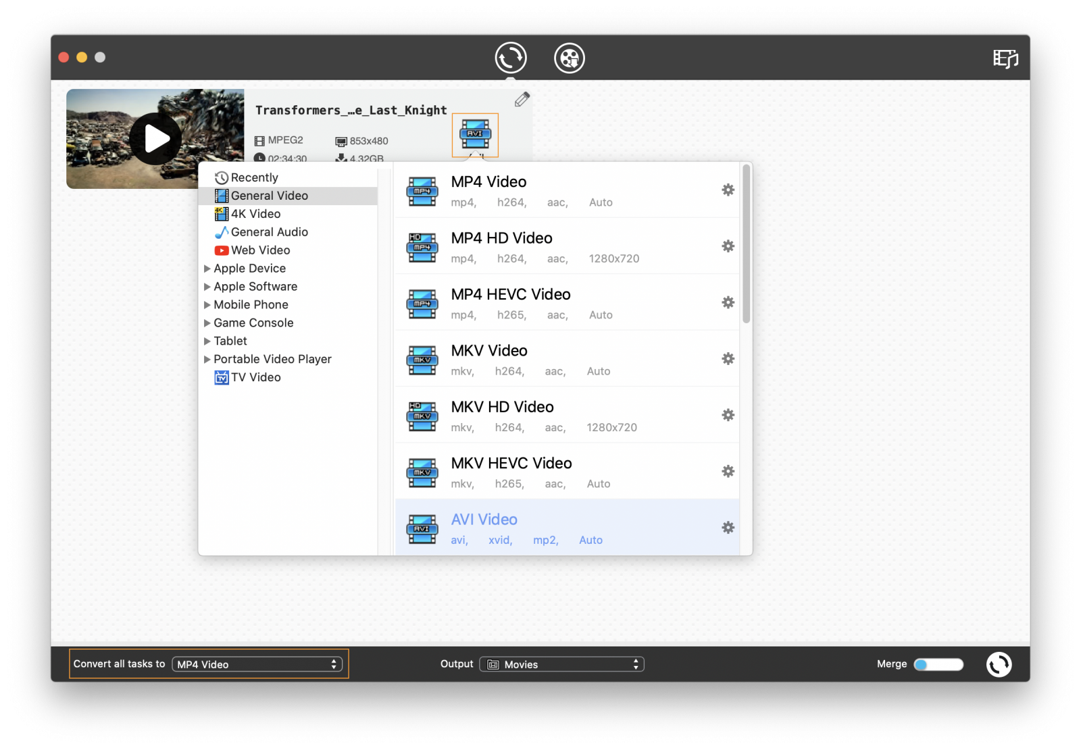The height and width of the screenshot is (749, 1081).
Task: Choose the MKV HD Video format title
Action: 503,408
